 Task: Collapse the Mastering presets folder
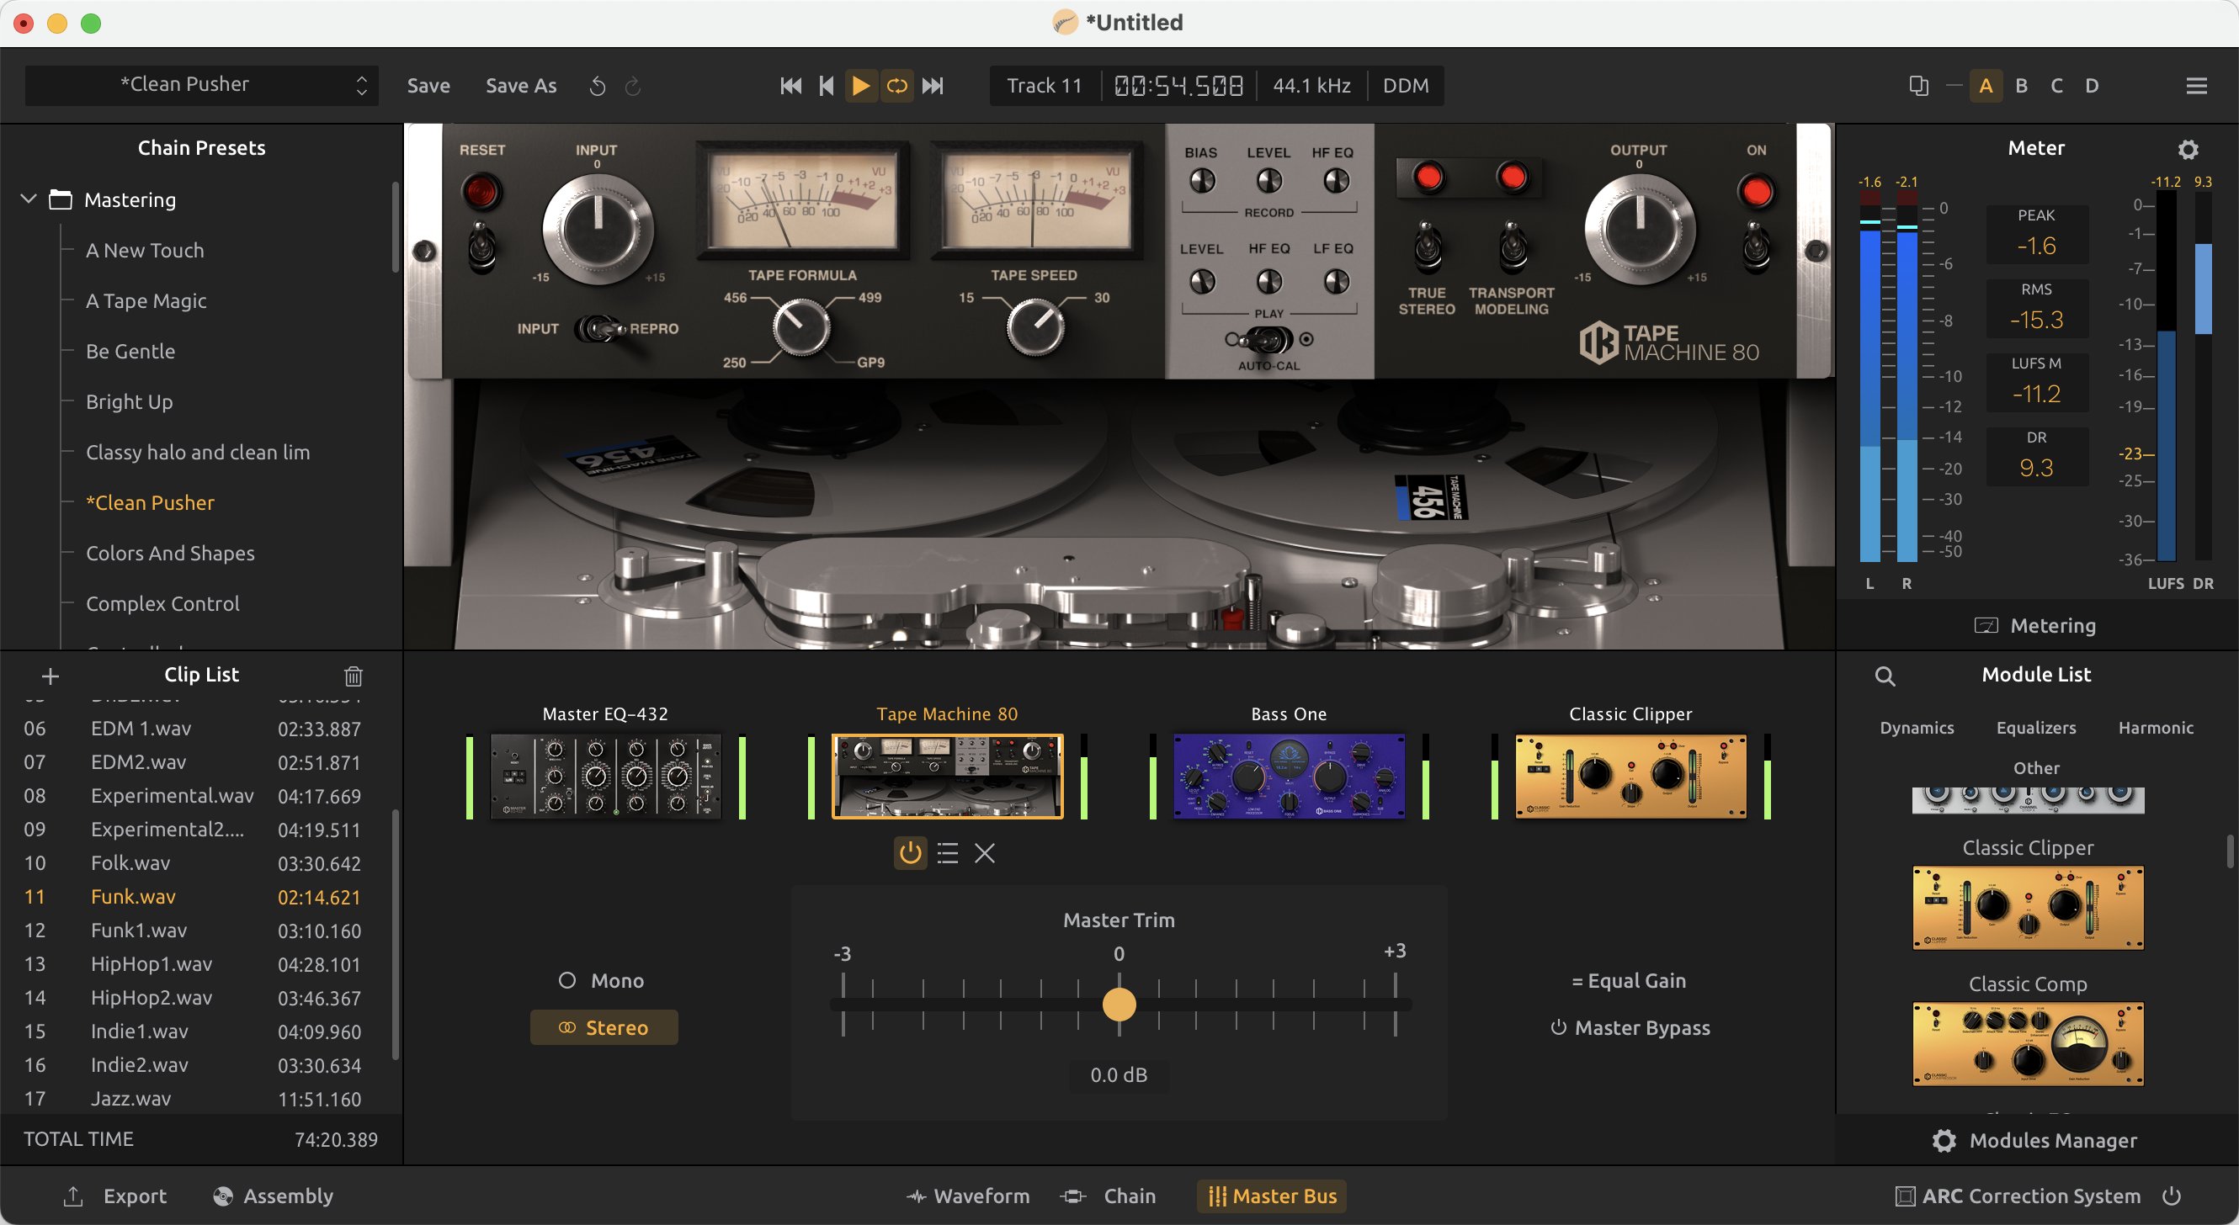point(29,199)
